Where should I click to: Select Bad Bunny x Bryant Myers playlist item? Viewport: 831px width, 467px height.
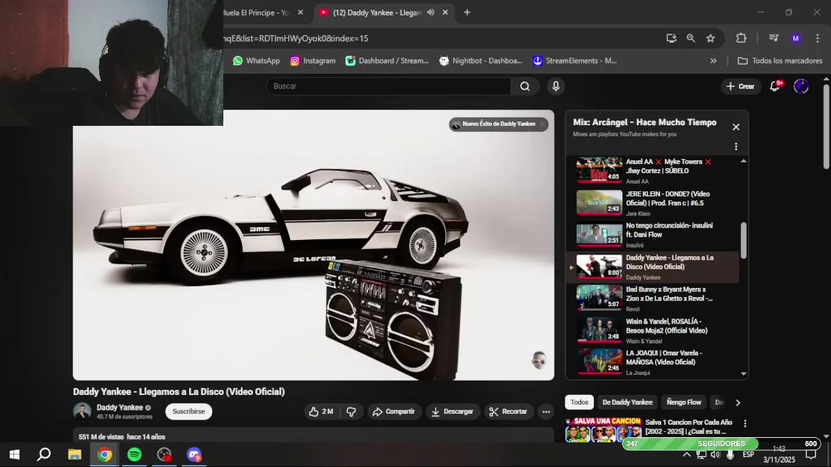point(653,298)
